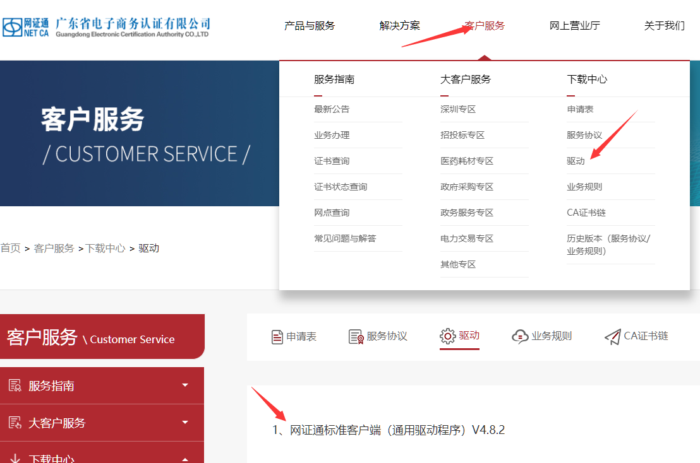700x463 pixels.
Task: Click the NET CA company logo
Action: (105, 26)
